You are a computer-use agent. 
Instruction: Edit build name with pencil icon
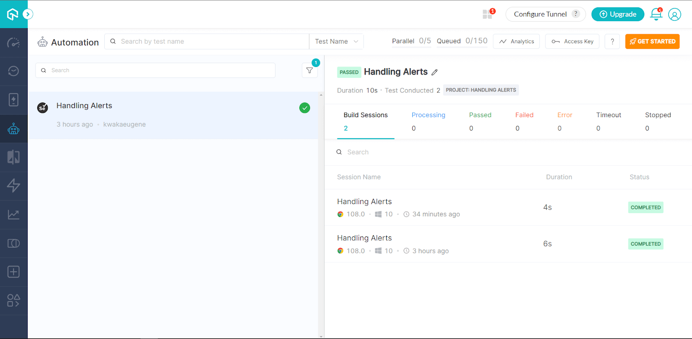click(x=435, y=72)
